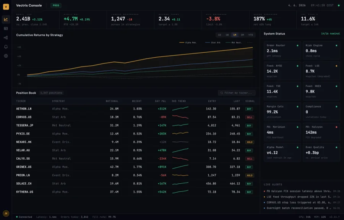Viewport: 344px width, 220px height.
Task: Click the SELL signal badge for CORVUS.US
Action: coord(250,117)
